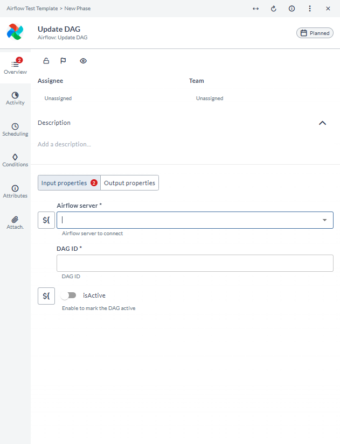Open the info icon in the header
This screenshot has width=340, height=444.
[292, 9]
